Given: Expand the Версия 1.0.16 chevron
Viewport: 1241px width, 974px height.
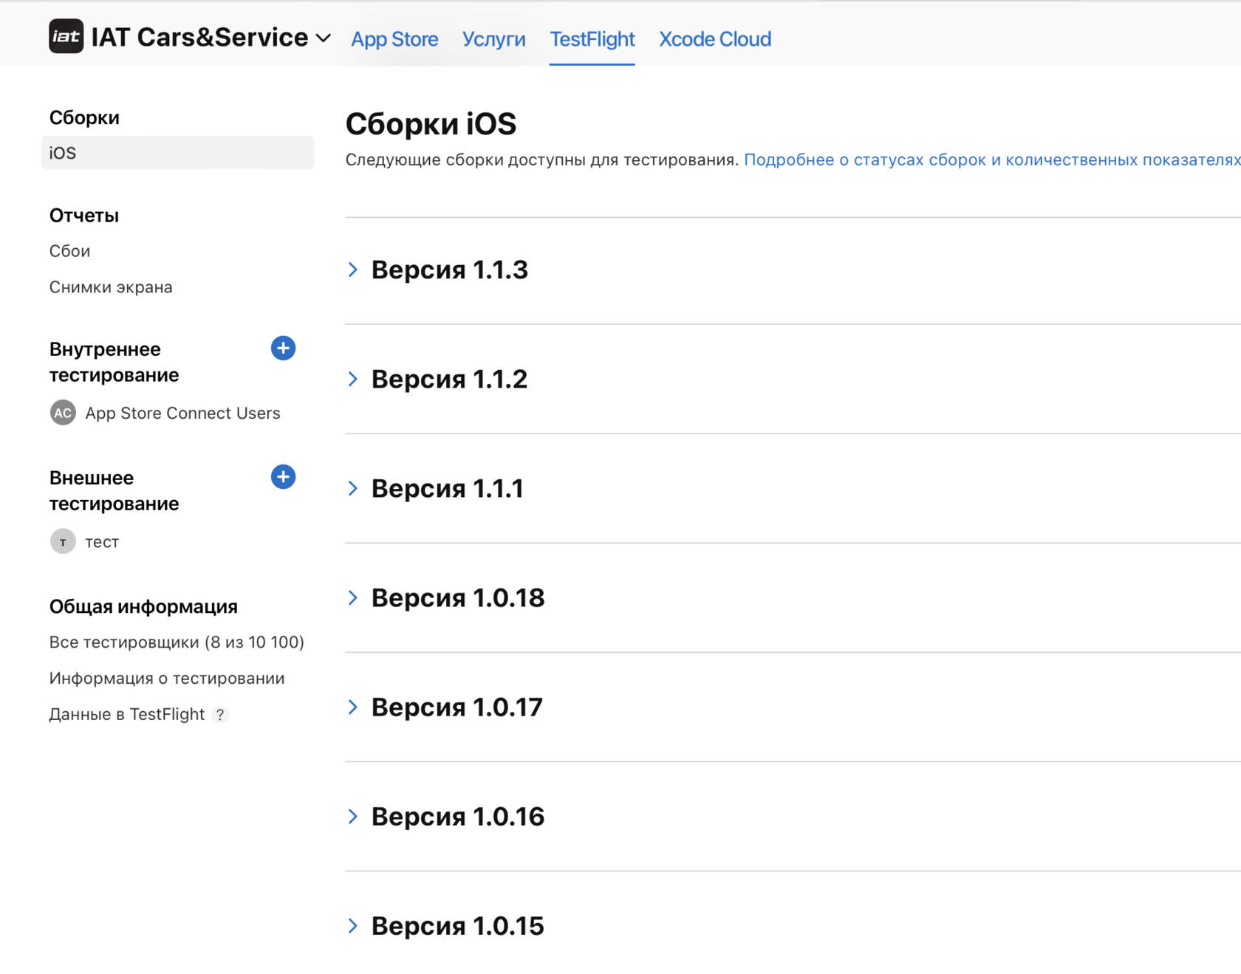Looking at the screenshot, I should pyautogui.click(x=353, y=817).
